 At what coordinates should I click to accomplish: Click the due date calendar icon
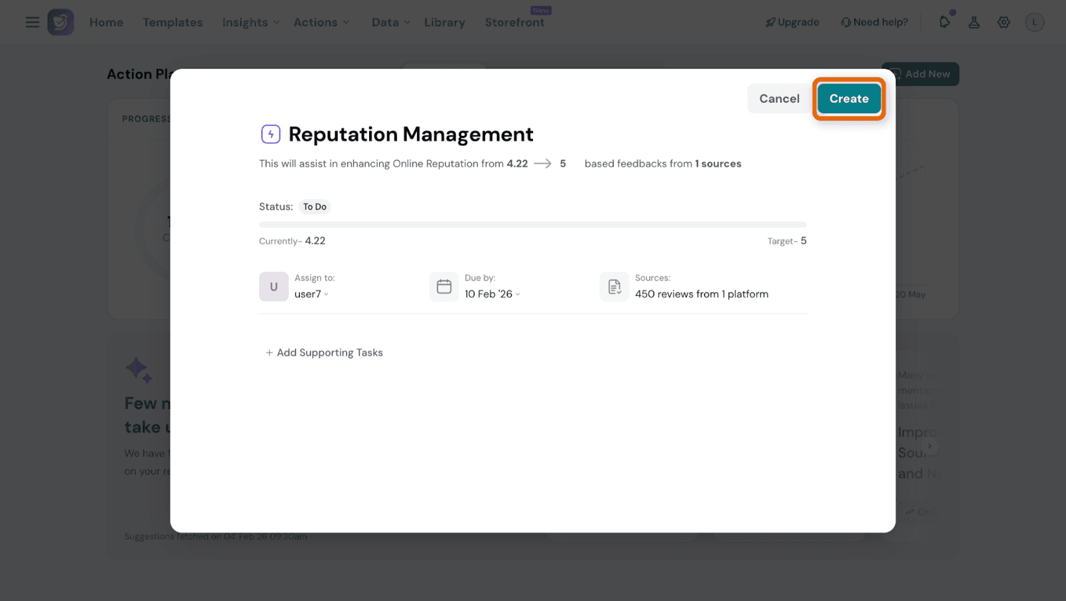pyautogui.click(x=444, y=287)
